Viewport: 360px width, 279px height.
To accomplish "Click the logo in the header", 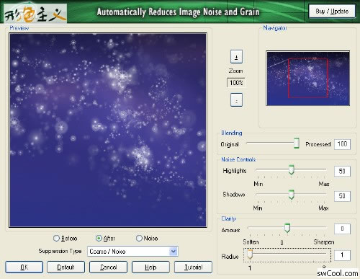I will click(x=35, y=13).
